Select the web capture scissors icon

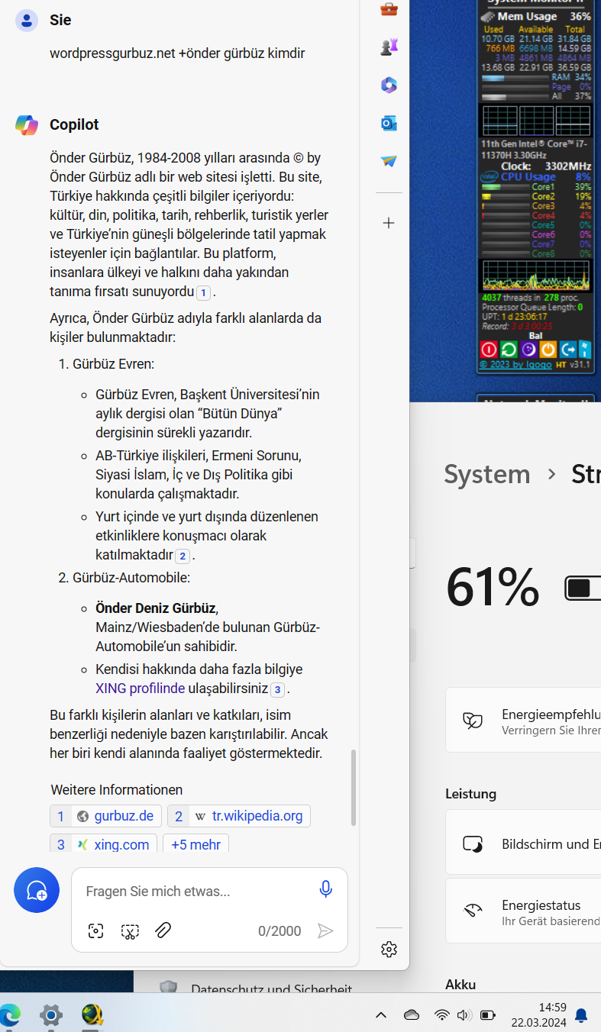coord(130,930)
